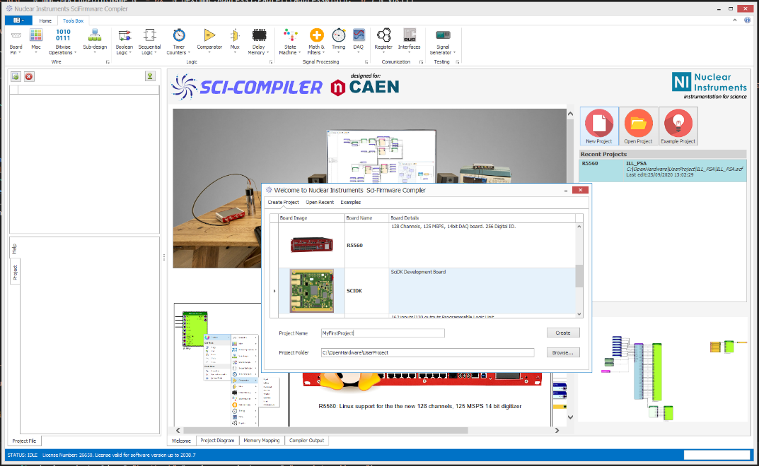Viewport: 759px width, 466px height.
Task: Edit the Project Folder path field
Action: coord(427,352)
